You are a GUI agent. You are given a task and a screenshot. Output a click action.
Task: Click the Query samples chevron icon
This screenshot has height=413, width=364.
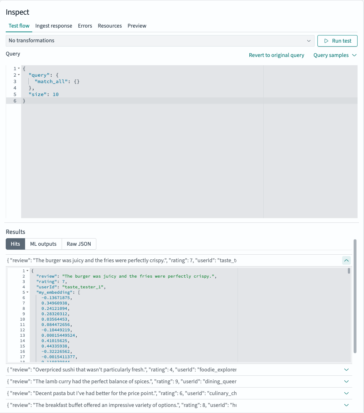point(354,55)
